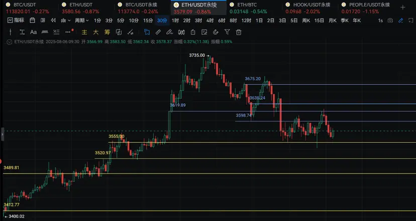Select the 周K timeframe

pyautogui.click(x=306, y=21)
